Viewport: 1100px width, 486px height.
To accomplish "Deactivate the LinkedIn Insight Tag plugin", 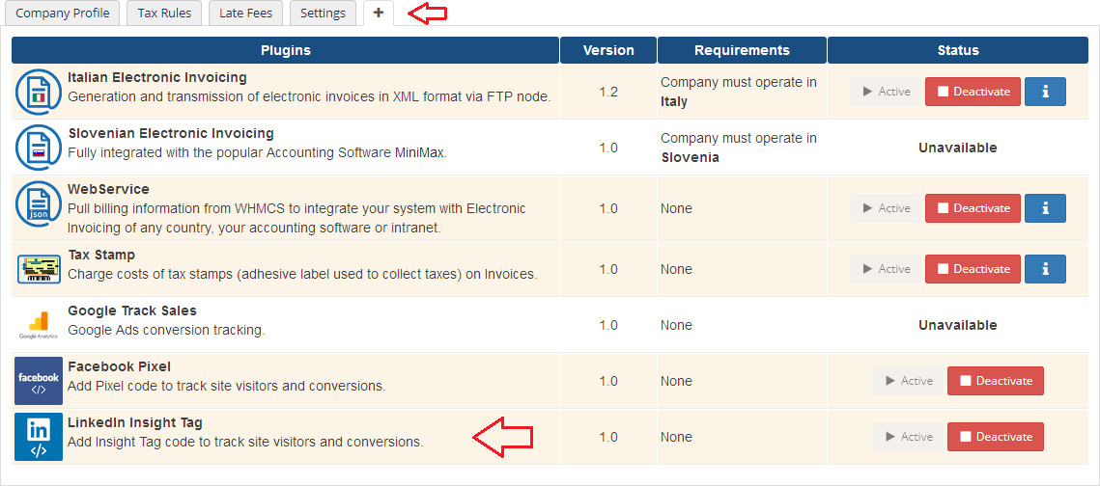I will (x=996, y=437).
